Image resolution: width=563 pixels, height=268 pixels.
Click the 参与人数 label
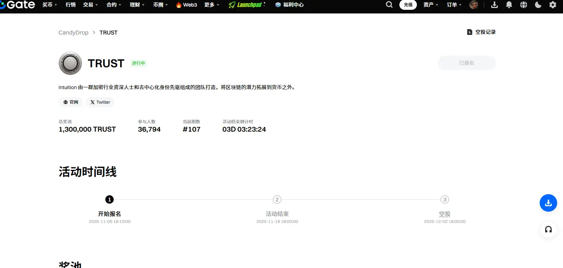coord(146,122)
